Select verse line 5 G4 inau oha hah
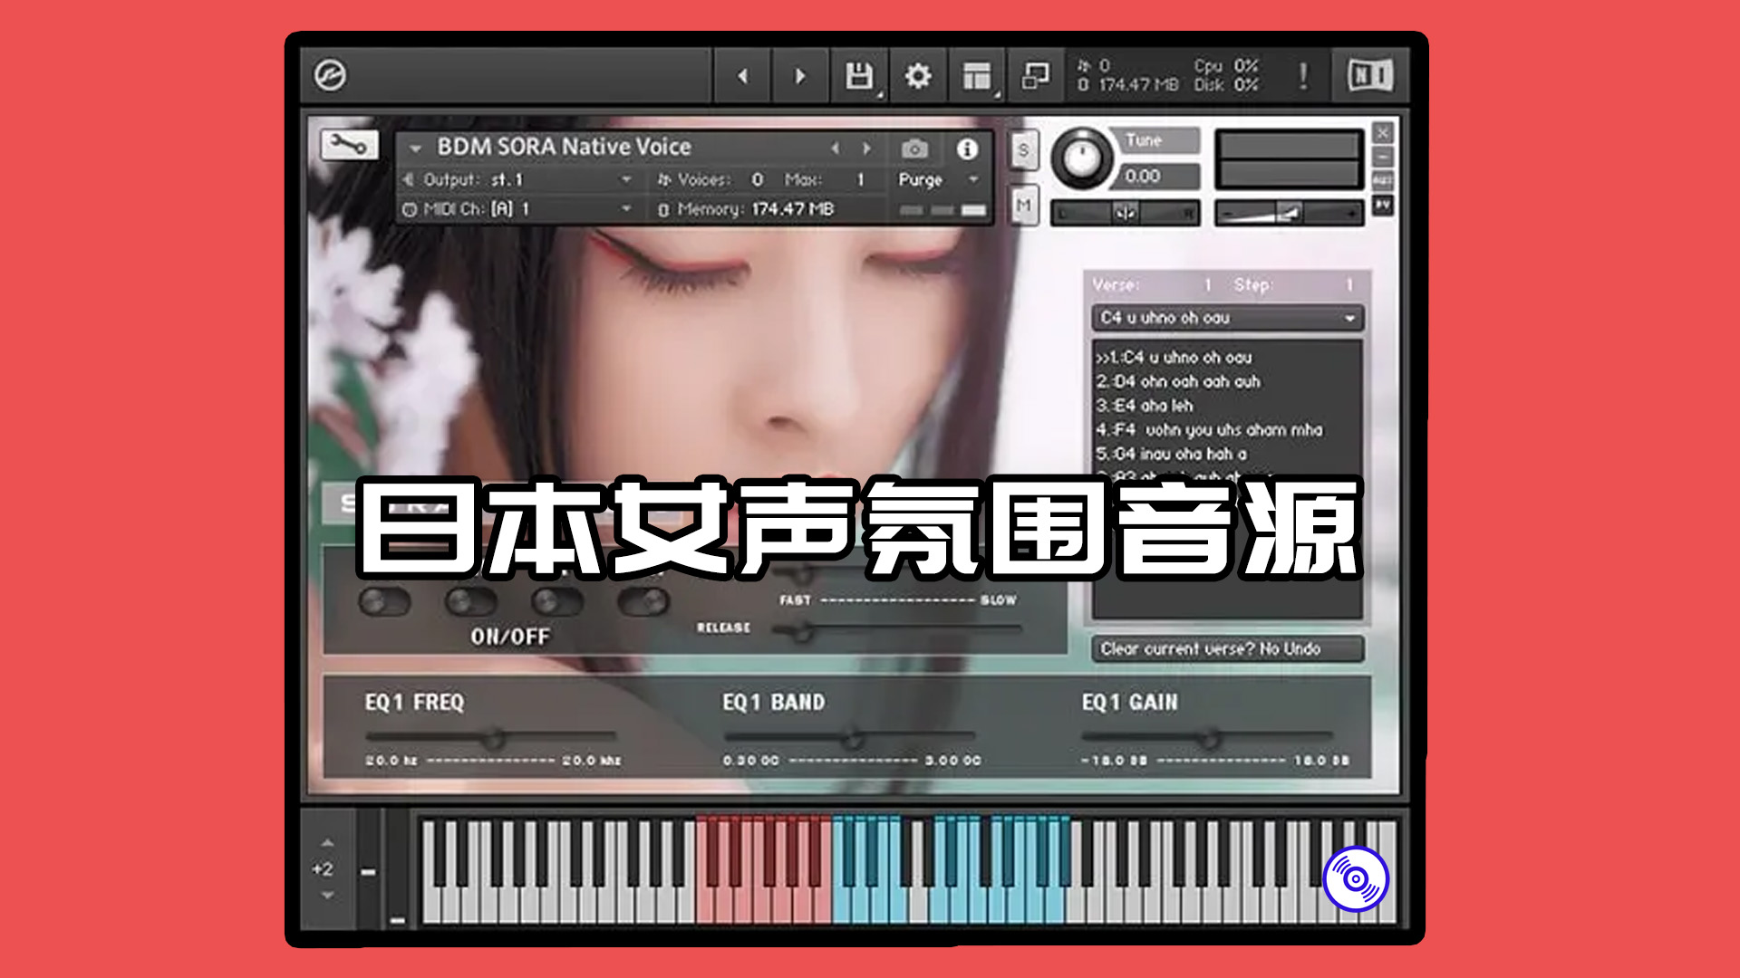The width and height of the screenshot is (1740, 978). tap(1171, 454)
